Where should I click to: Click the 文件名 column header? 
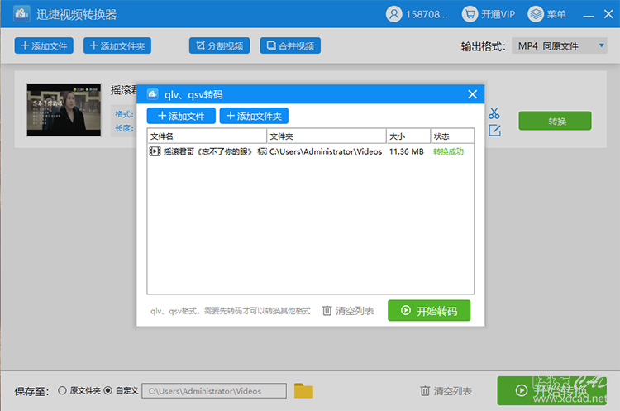click(207, 136)
